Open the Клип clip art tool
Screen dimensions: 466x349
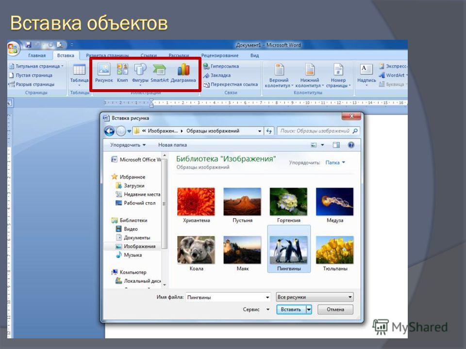122,73
